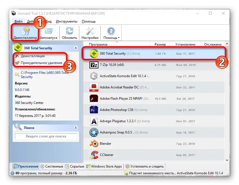Viewport: 239px width, 185px height.
Task: Click the info icon in status bar
Action: 12,173
